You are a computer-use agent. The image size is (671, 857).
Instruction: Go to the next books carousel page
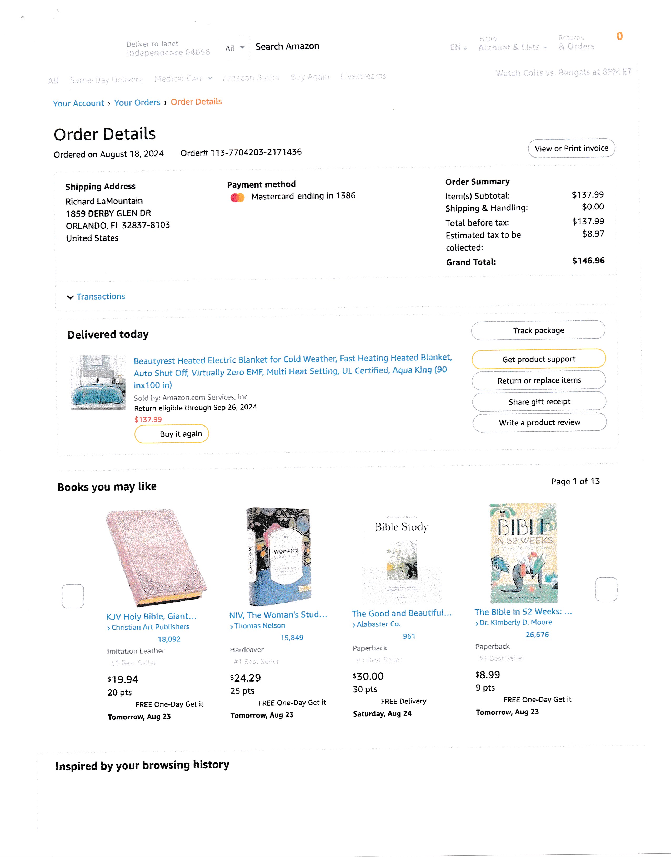pos(606,589)
